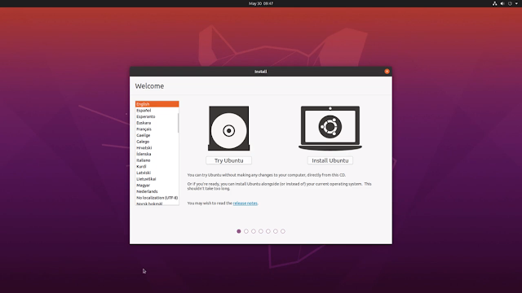Select Norsk bokmål in the language list
The height and width of the screenshot is (293, 522).
pyautogui.click(x=157, y=203)
